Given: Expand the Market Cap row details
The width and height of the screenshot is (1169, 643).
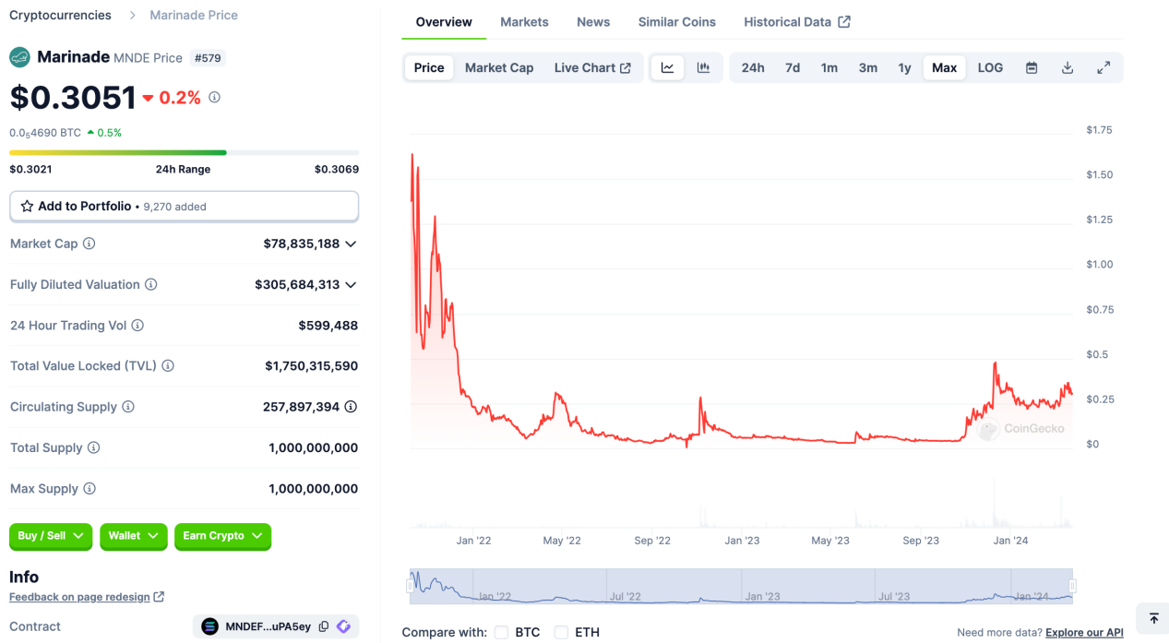Looking at the screenshot, I should pyautogui.click(x=351, y=244).
